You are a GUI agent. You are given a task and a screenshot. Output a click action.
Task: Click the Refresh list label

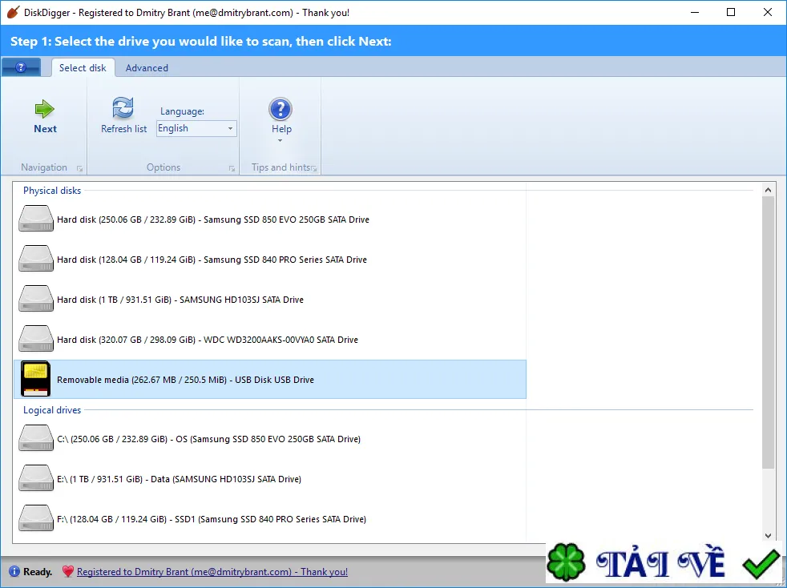124,129
